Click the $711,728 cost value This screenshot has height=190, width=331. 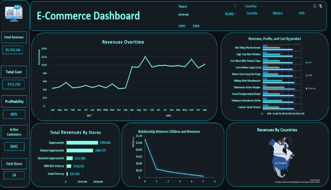pos(14,85)
